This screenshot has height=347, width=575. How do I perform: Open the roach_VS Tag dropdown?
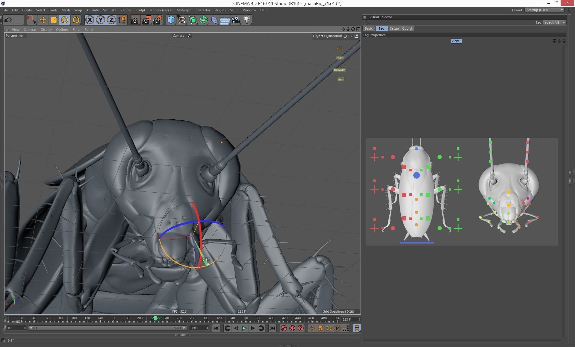point(554,22)
